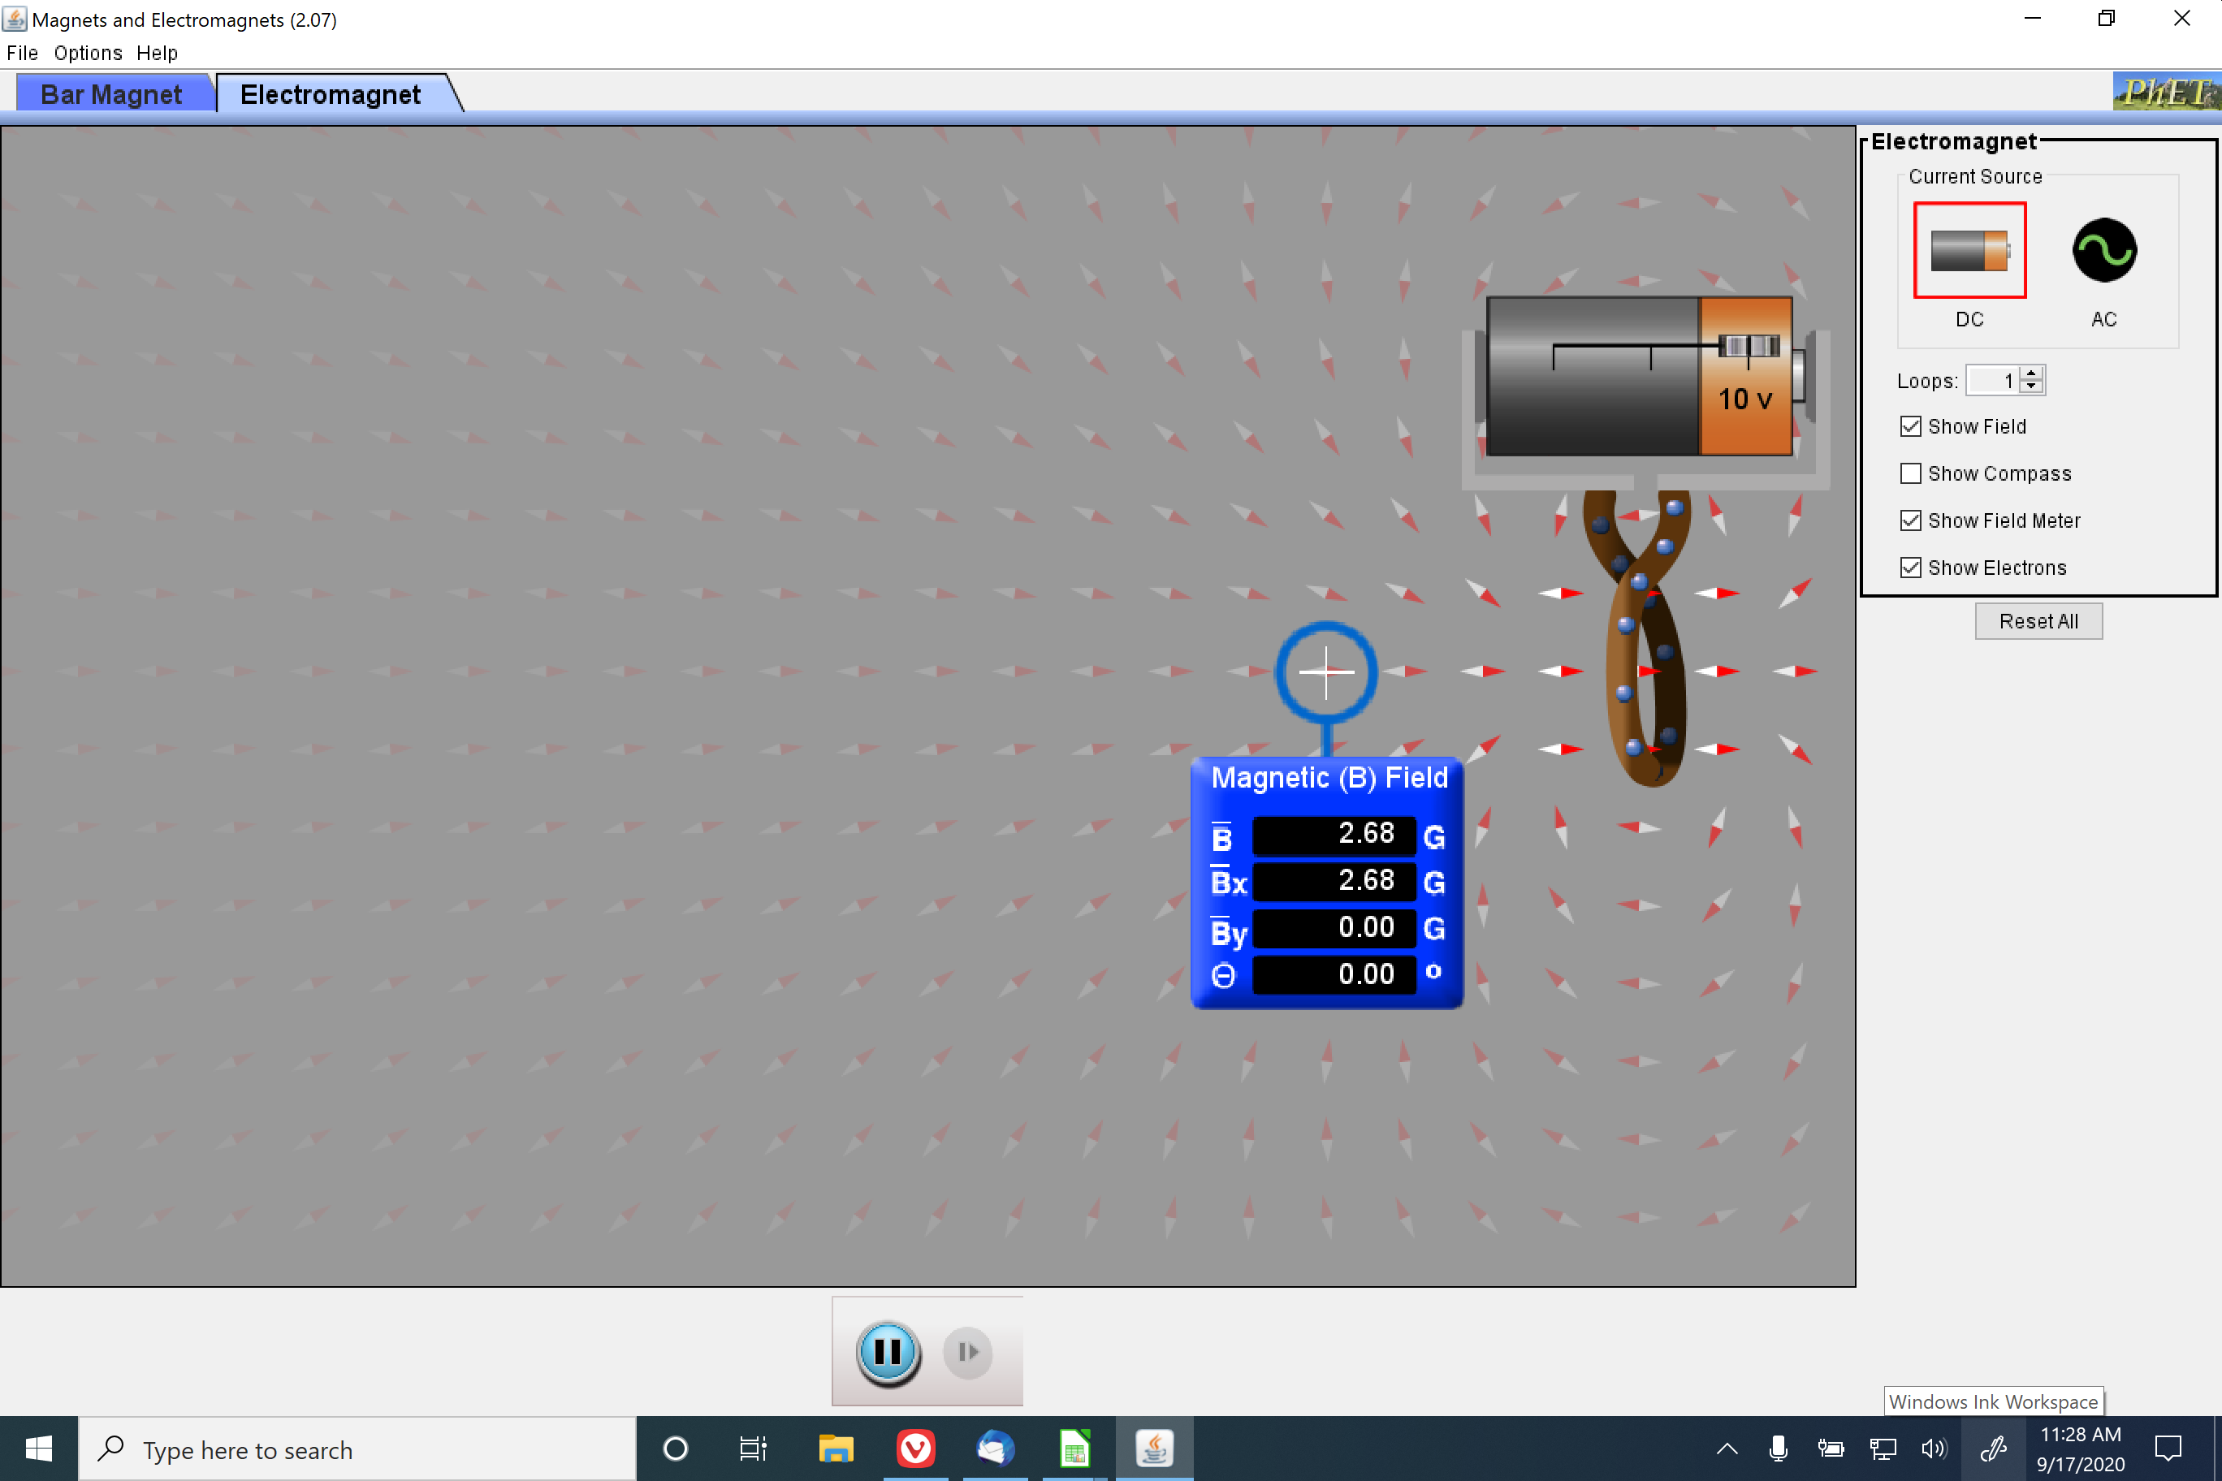Open the Help menu
2222x1481 pixels.
(x=157, y=53)
